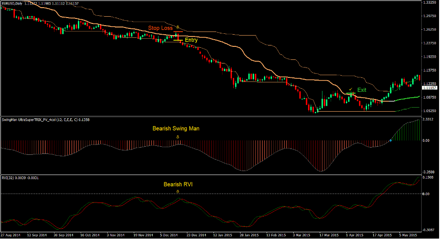Click the 1.15750 price axis level
The height and width of the screenshot is (239, 440).
pyautogui.click(x=430, y=70)
